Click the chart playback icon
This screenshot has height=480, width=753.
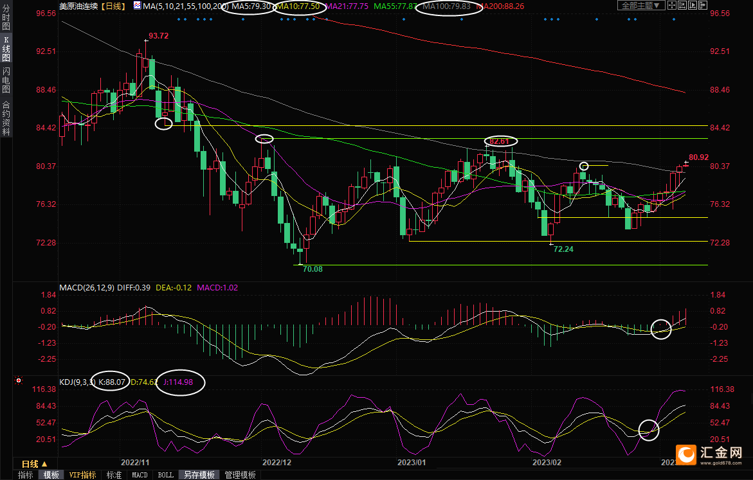[x=693, y=5]
